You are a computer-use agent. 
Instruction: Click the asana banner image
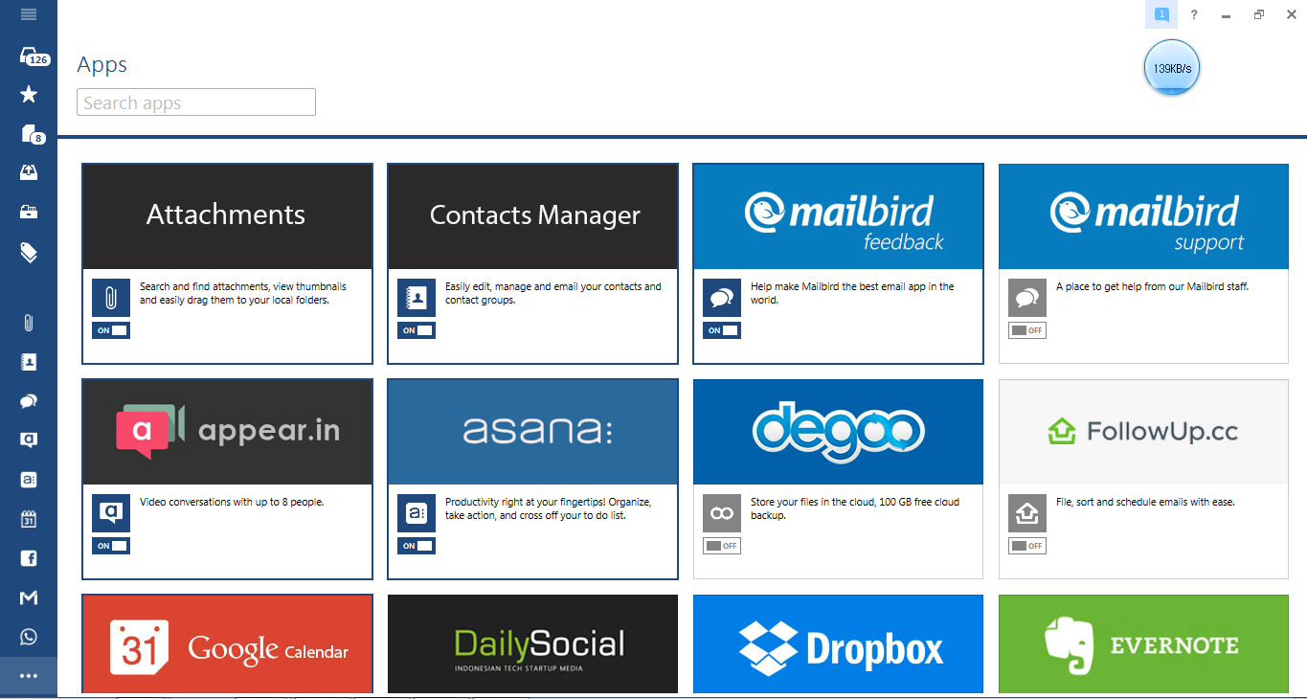click(532, 432)
